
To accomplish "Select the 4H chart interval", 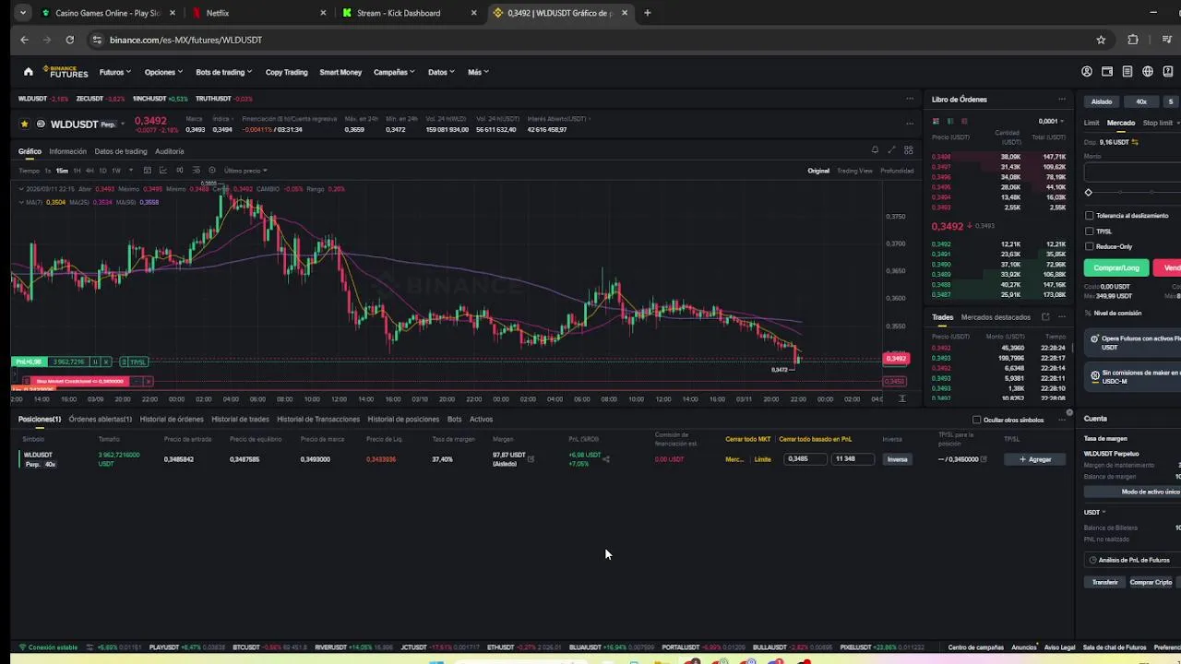I will point(89,171).
